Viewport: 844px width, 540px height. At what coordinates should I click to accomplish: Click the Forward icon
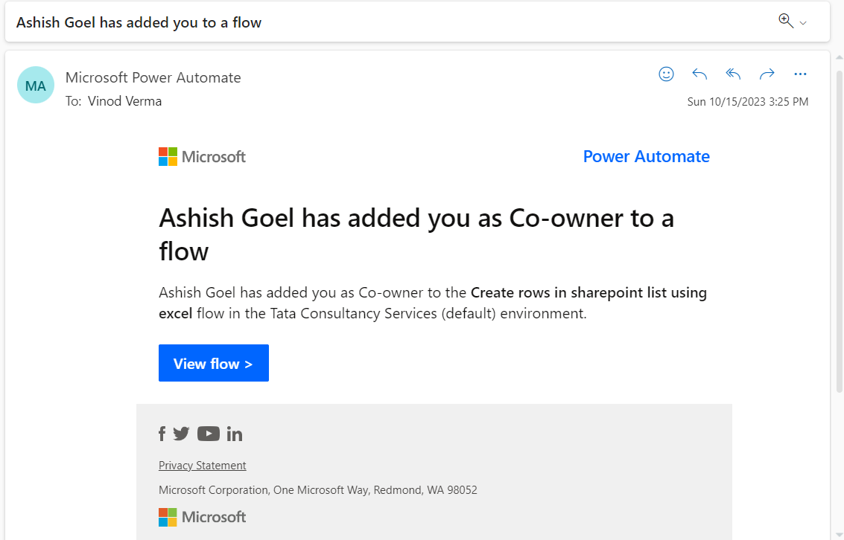[x=767, y=74]
